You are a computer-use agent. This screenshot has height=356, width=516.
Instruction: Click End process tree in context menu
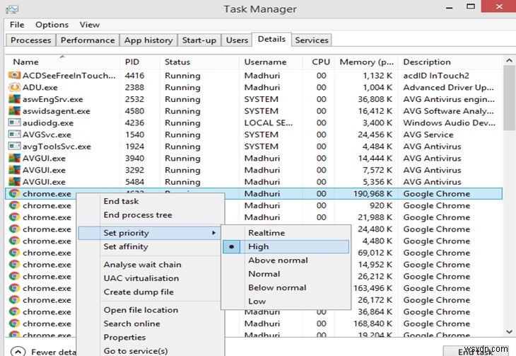coord(138,215)
